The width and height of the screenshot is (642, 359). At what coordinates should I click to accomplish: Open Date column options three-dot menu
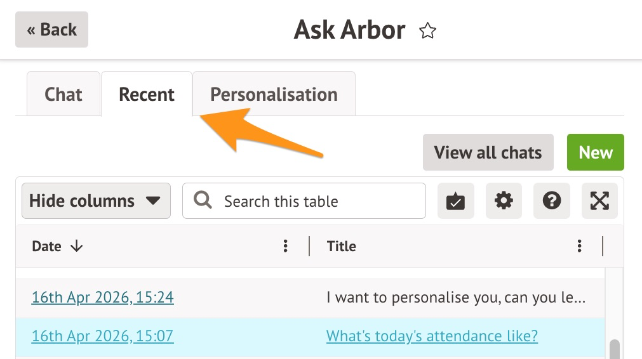286,246
